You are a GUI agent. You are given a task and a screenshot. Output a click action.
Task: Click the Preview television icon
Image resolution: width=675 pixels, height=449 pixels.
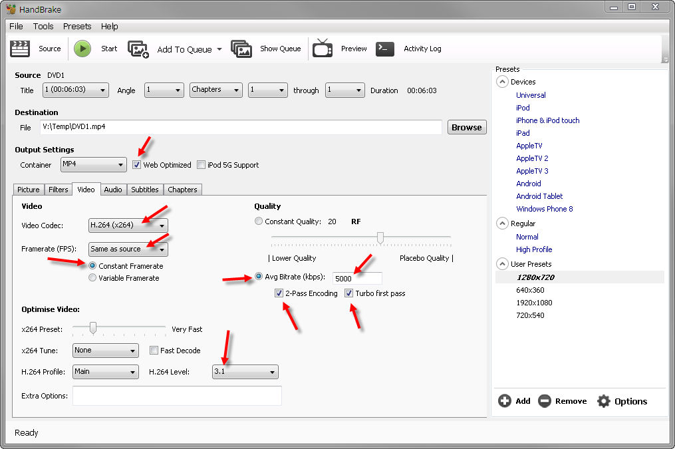tap(323, 49)
